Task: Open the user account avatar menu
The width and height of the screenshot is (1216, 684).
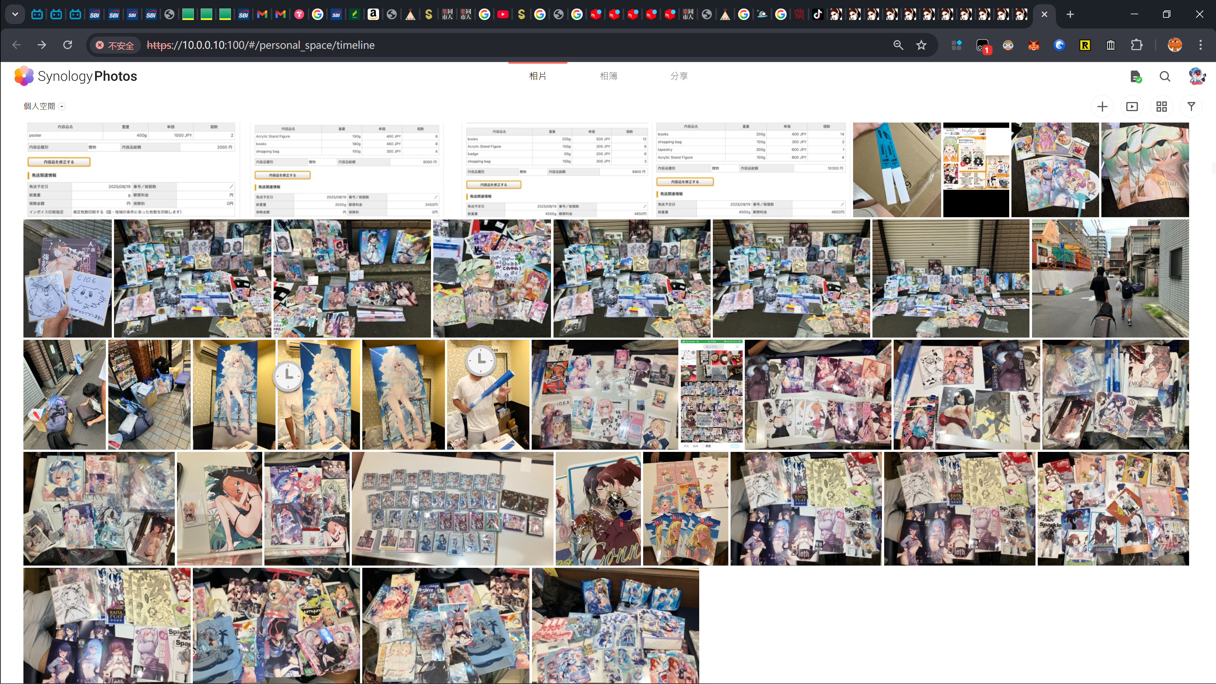Action: (1196, 76)
